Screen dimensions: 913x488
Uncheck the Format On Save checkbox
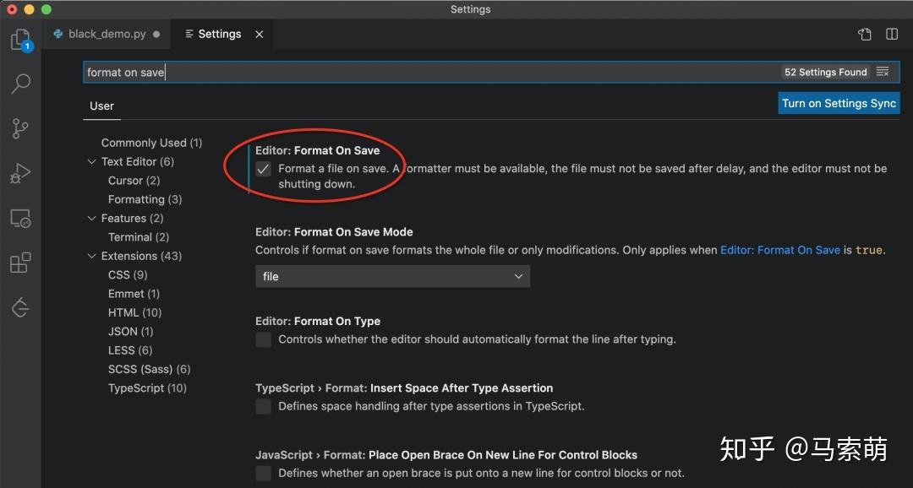(x=264, y=169)
